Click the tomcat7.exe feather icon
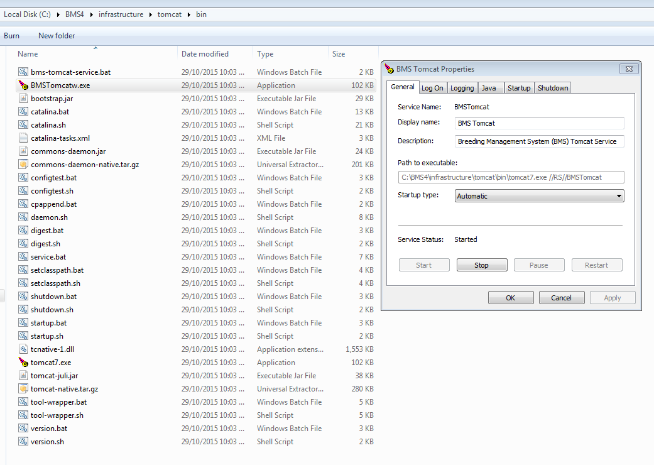This screenshot has width=654, height=465. pyautogui.click(x=23, y=363)
